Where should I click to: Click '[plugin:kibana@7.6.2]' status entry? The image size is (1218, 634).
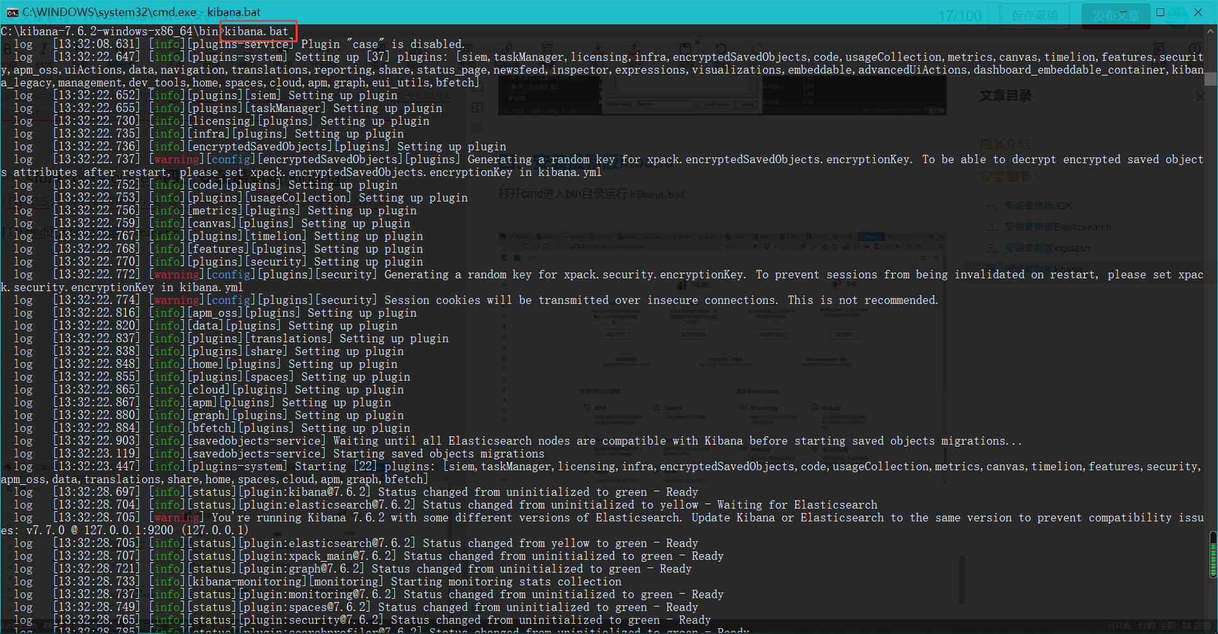[304, 492]
